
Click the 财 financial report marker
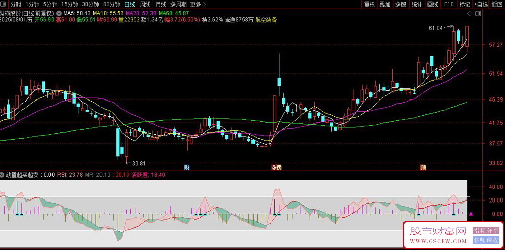(186, 168)
